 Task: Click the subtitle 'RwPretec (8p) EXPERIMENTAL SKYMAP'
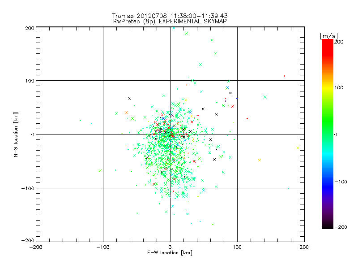coord(170,22)
